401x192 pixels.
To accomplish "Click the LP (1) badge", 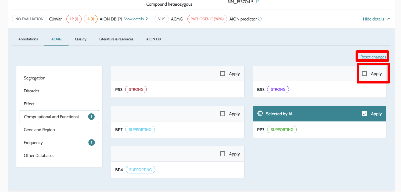I will pyautogui.click(x=74, y=19).
